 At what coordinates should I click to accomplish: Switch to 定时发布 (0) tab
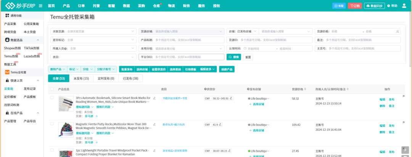106,78
